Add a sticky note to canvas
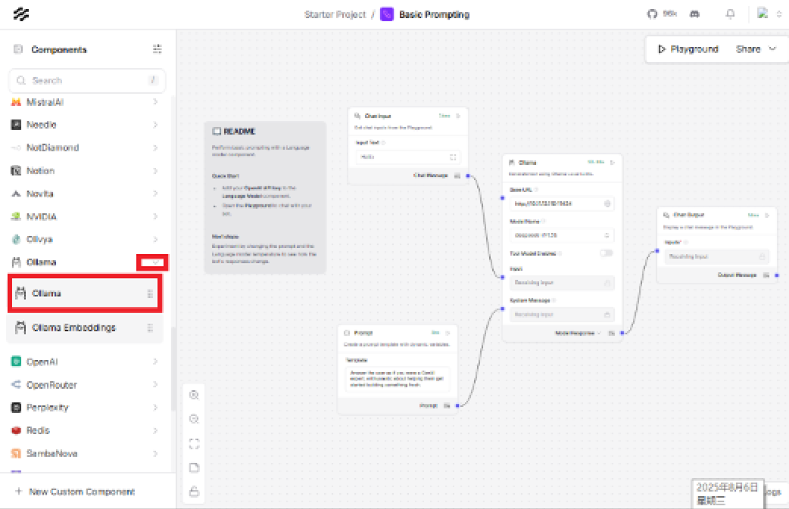This screenshot has width=789, height=509. tap(194, 467)
